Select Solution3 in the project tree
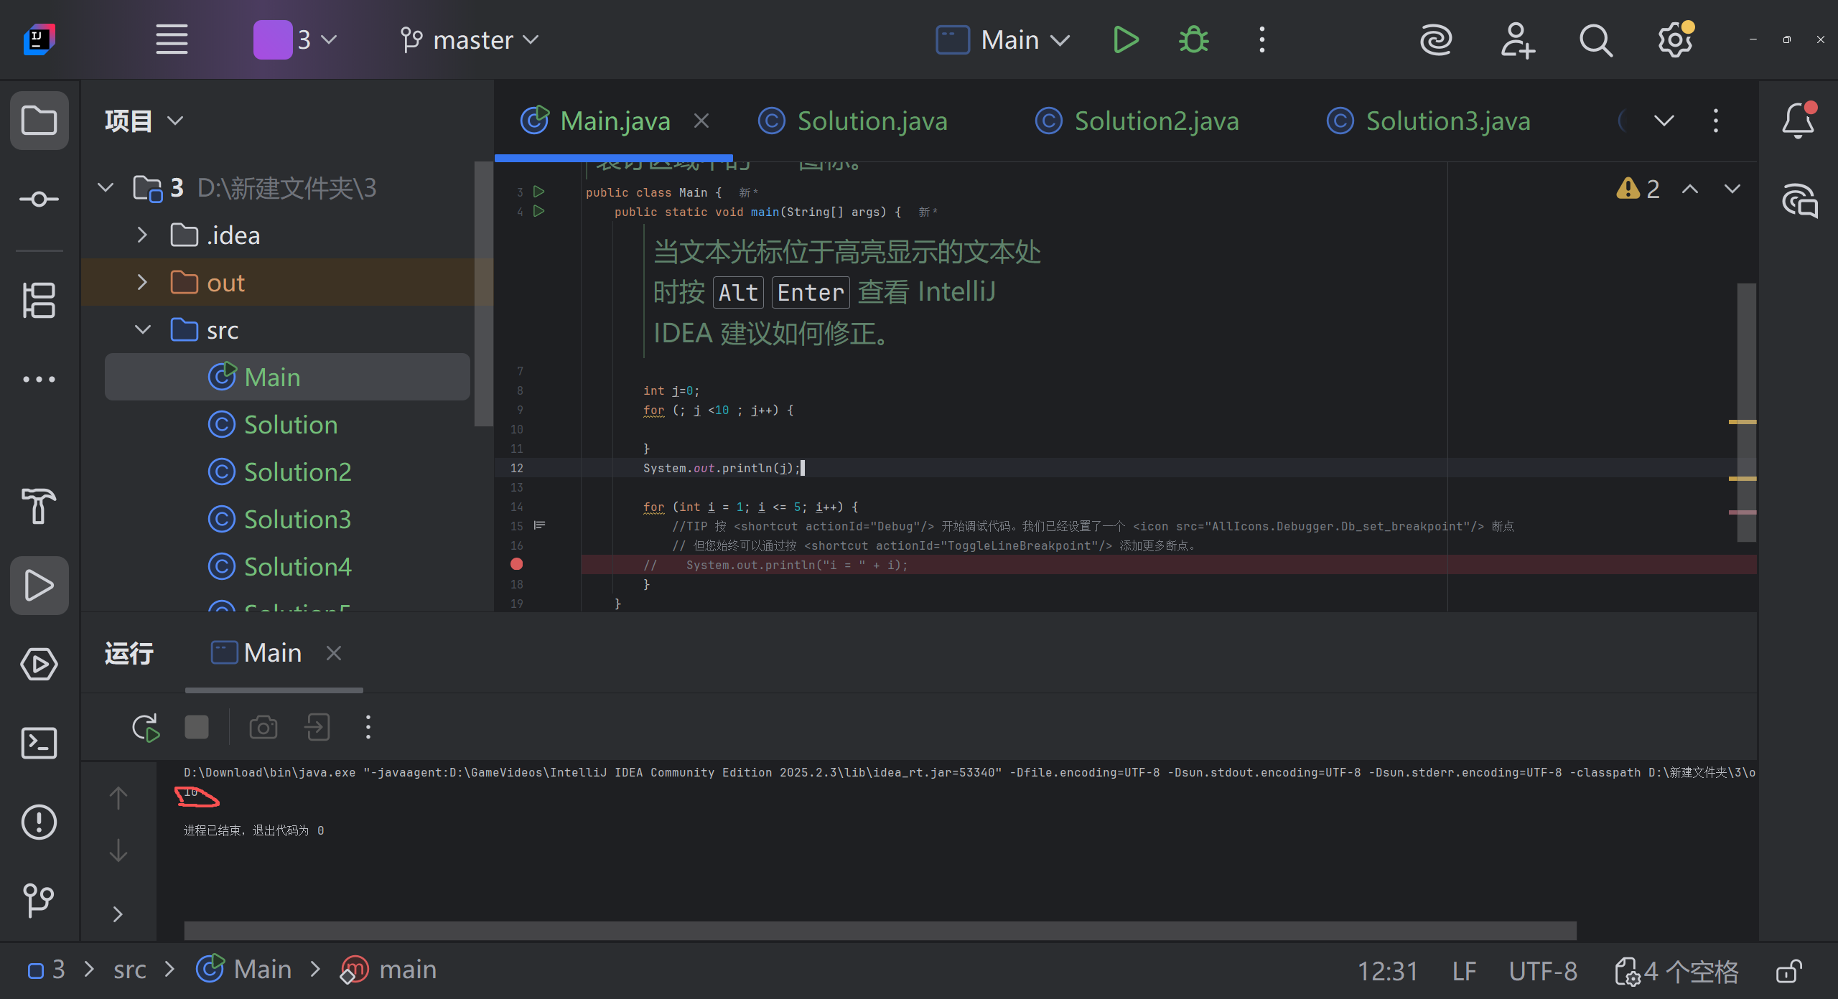The width and height of the screenshot is (1838, 999). click(x=297, y=519)
